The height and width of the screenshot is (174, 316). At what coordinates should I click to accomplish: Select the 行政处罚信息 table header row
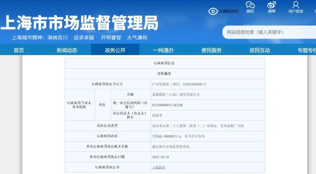[x=165, y=63]
